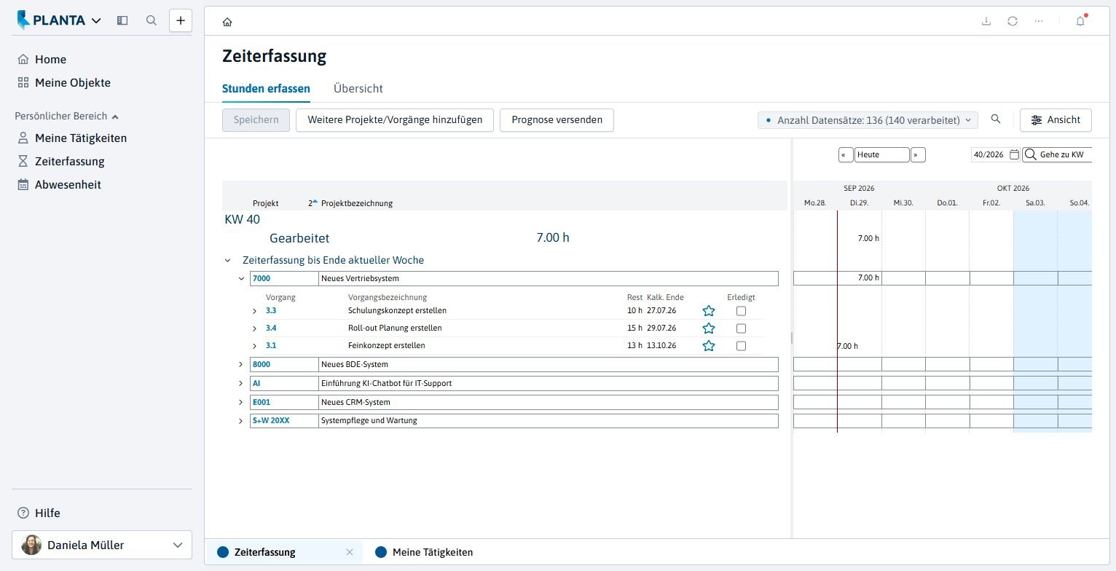Open Meine Tätigkeiten bottom tab
The height and width of the screenshot is (571, 1116).
point(425,552)
